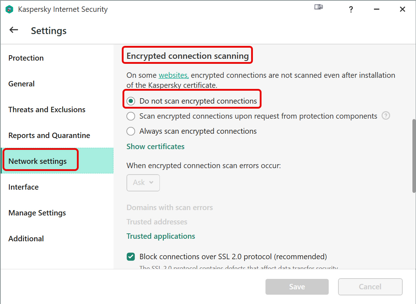Image resolution: width=416 pixels, height=304 pixels.
Task: Click the Kaspersky shield logo icon
Action: pos(9,9)
